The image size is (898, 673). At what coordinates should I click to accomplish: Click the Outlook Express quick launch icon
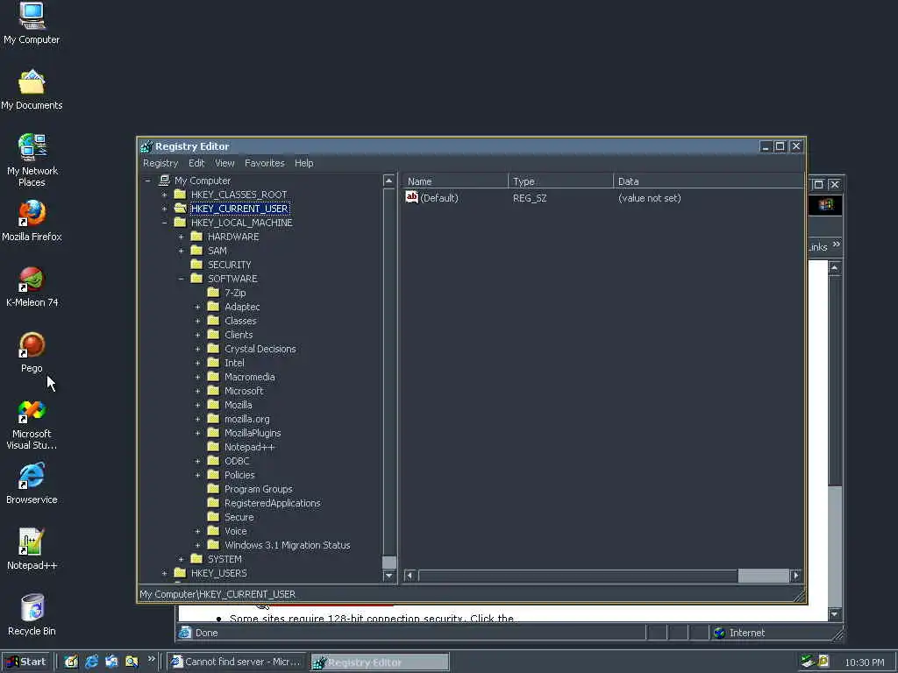(111, 662)
